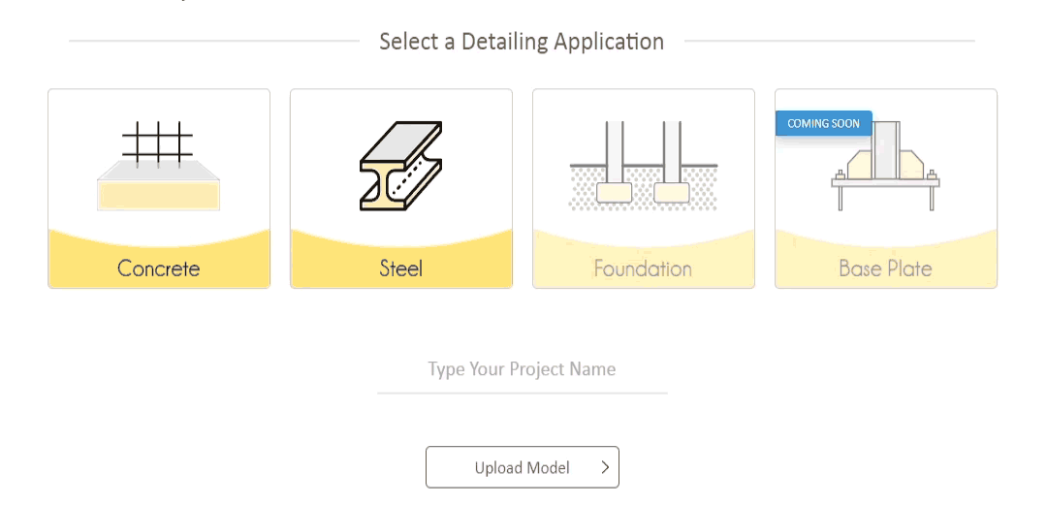The height and width of the screenshot is (506, 1047).
Task: Click the yellow concrete slab under rebar grid
Action: (158, 194)
